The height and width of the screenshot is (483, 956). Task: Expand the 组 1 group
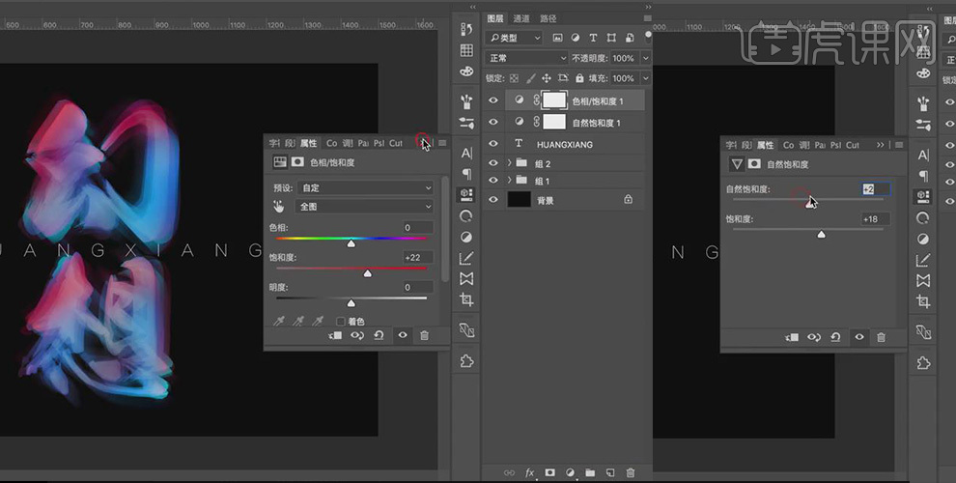510,180
